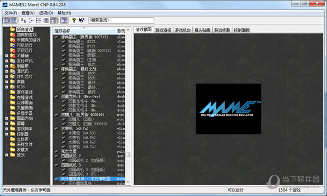Expand the 画面方向 folder
The width and height of the screenshot is (327, 196).
tap(7, 118)
